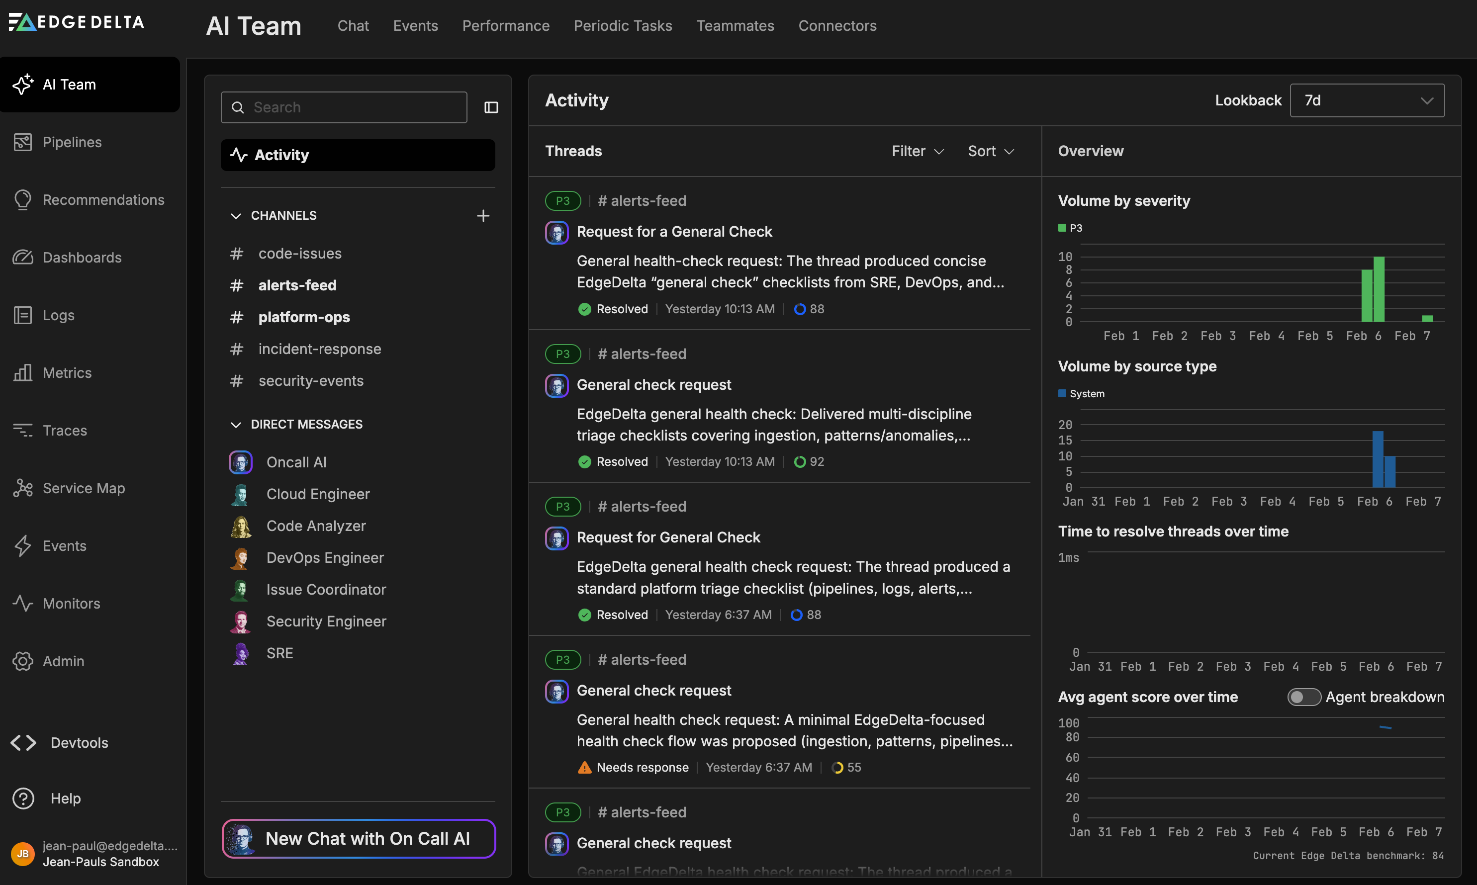
Task: Navigate to the Metrics section
Action: pyautogui.click(x=68, y=373)
